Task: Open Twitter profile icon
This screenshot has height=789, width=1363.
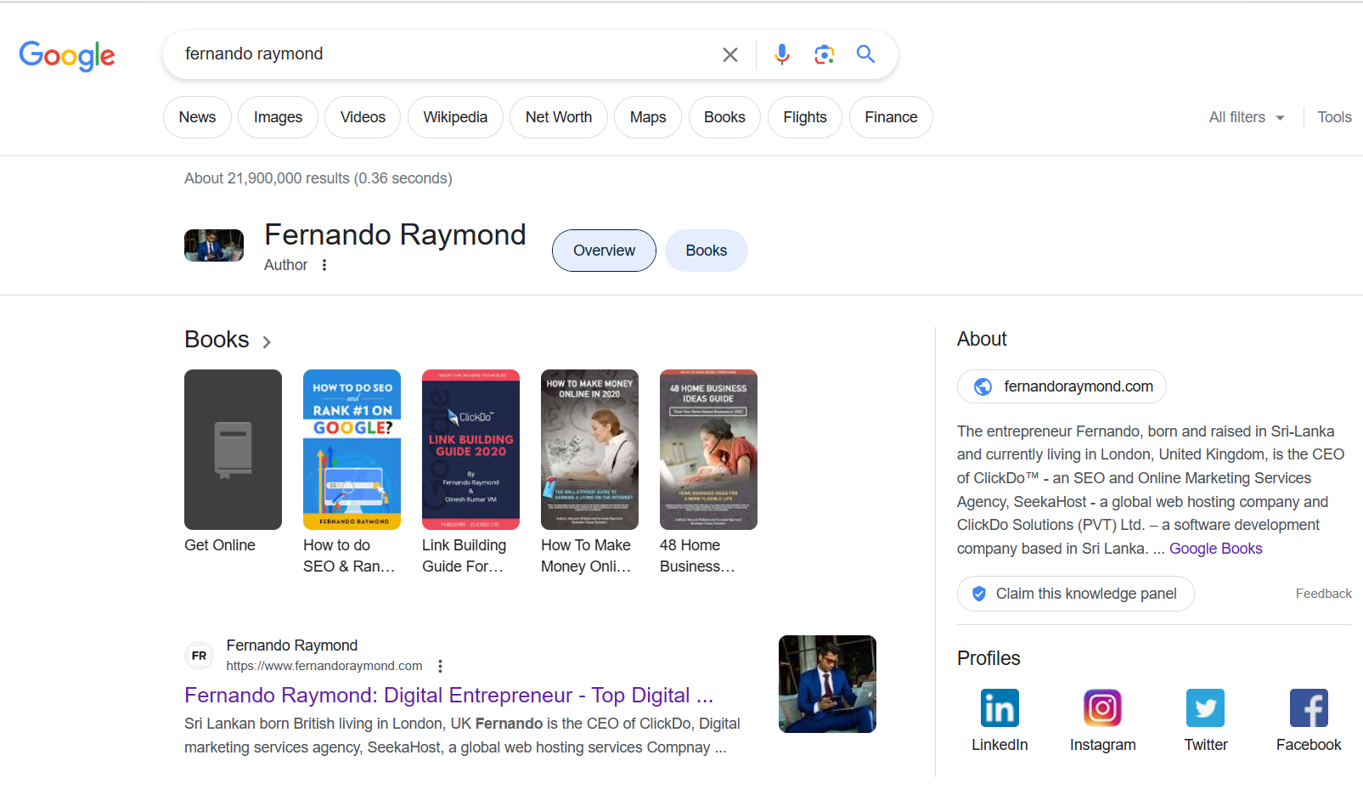Action: pyautogui.click(x=1205, y=707)
